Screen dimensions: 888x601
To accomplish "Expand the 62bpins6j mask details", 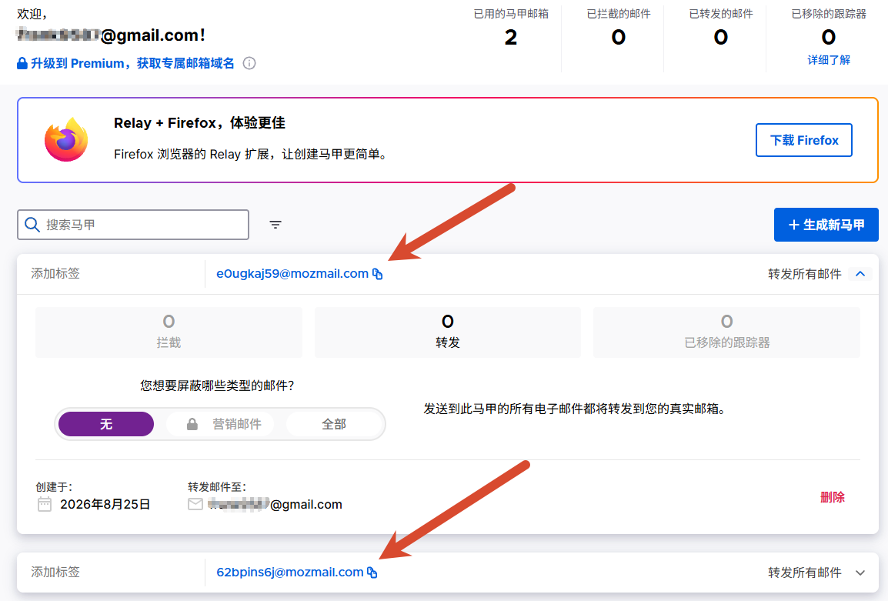I will point(860,573).
